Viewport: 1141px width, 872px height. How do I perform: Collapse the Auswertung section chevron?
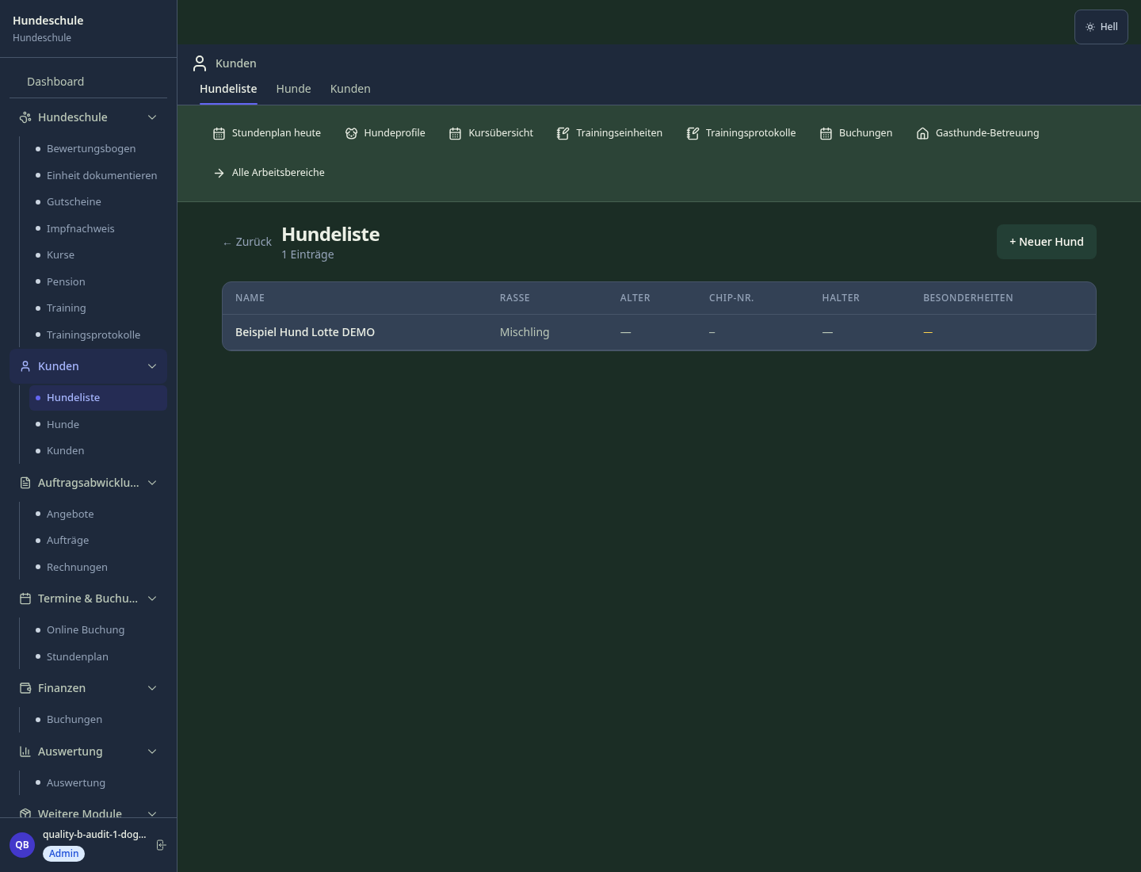pos(152,752)
